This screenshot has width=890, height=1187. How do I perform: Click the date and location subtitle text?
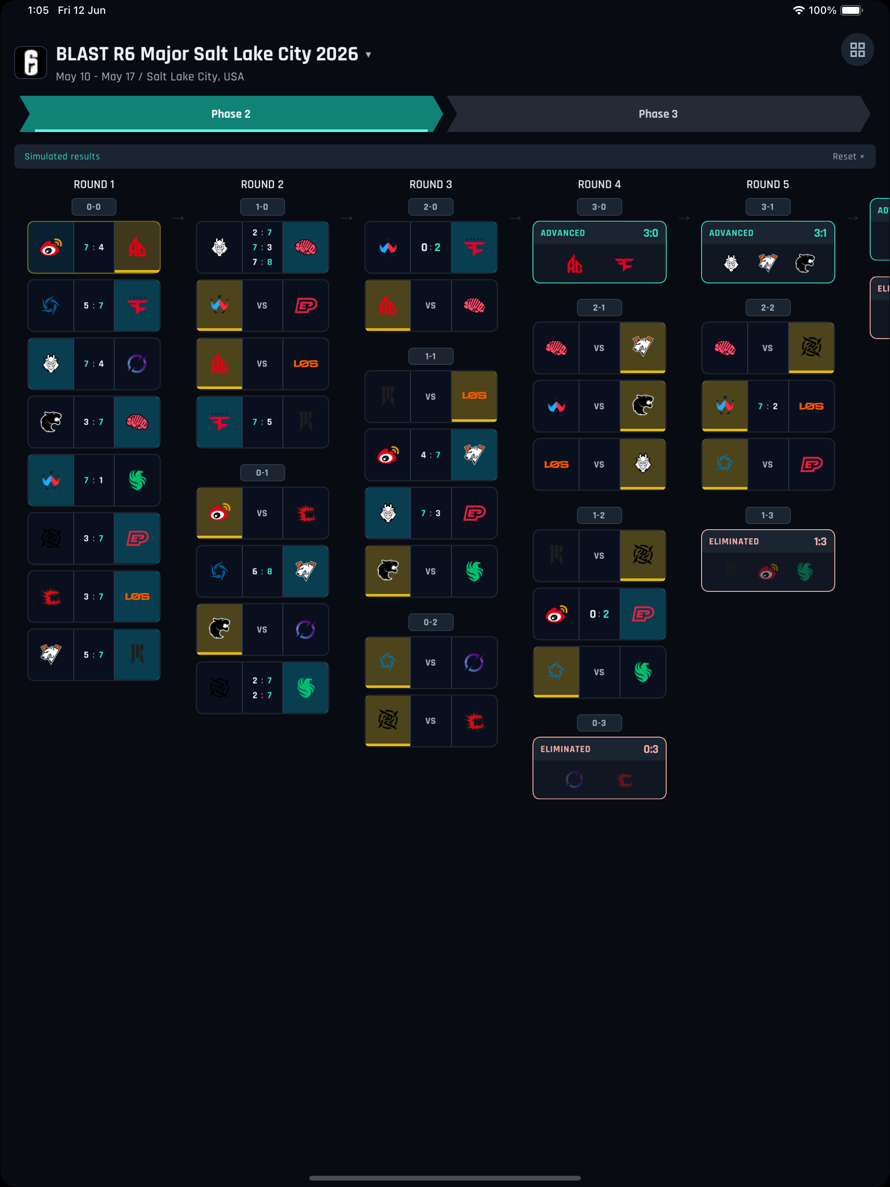point(150,77)
